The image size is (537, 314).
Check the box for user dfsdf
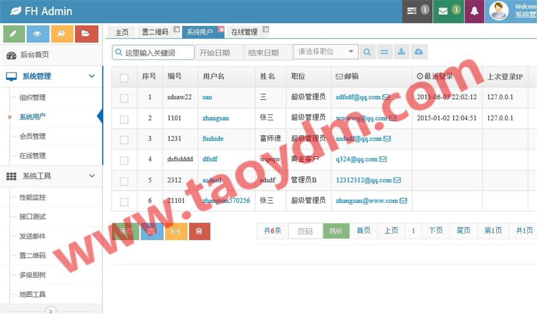pyautogui.click(x=124, y=160)
